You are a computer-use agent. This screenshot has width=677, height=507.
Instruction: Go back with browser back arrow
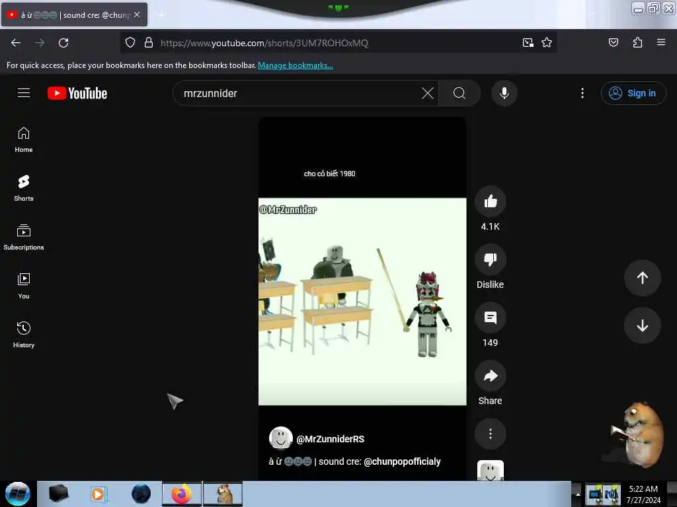(16, 43)
